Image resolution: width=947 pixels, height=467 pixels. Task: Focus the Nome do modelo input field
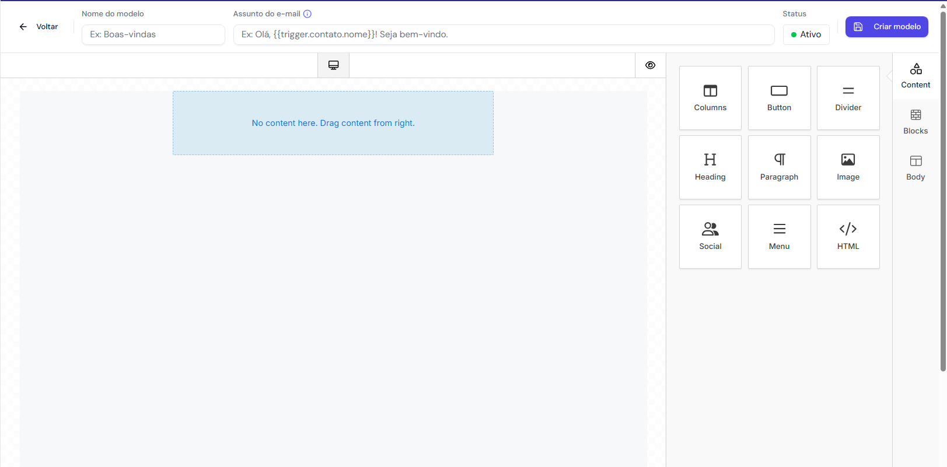(x=153, y=34)
